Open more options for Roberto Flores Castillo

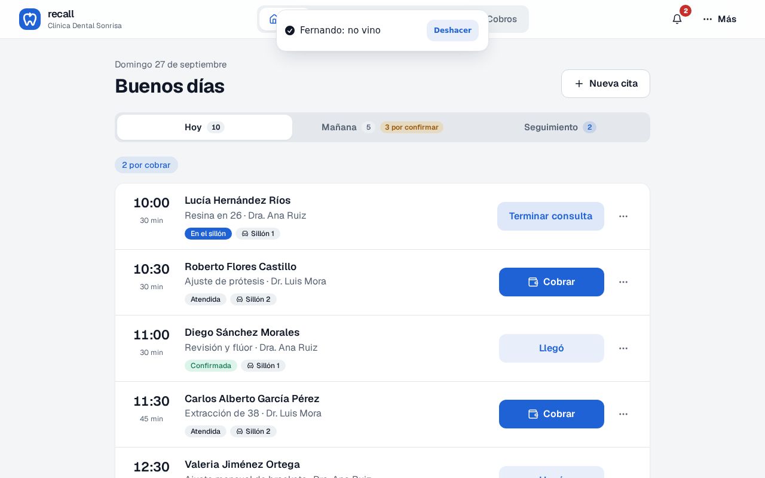point(623,282)
